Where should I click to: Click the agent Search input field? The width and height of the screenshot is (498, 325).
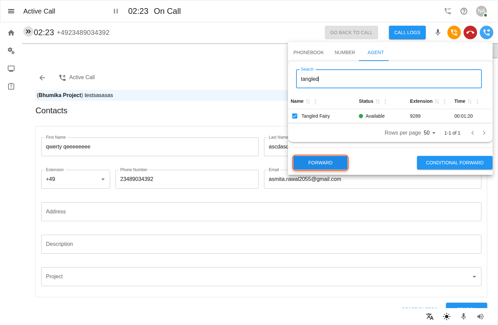(x=388, y=79)
